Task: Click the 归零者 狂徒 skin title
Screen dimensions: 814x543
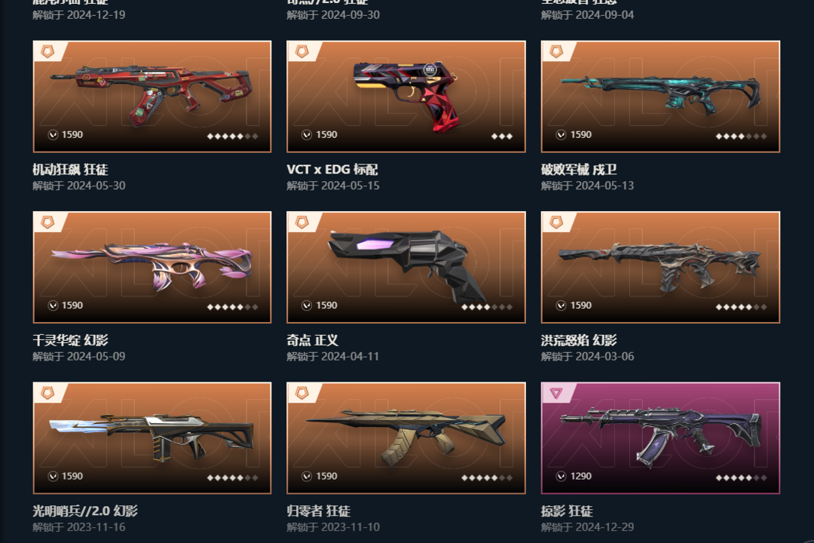Action: pyautogui.click(x=318, y=511)
